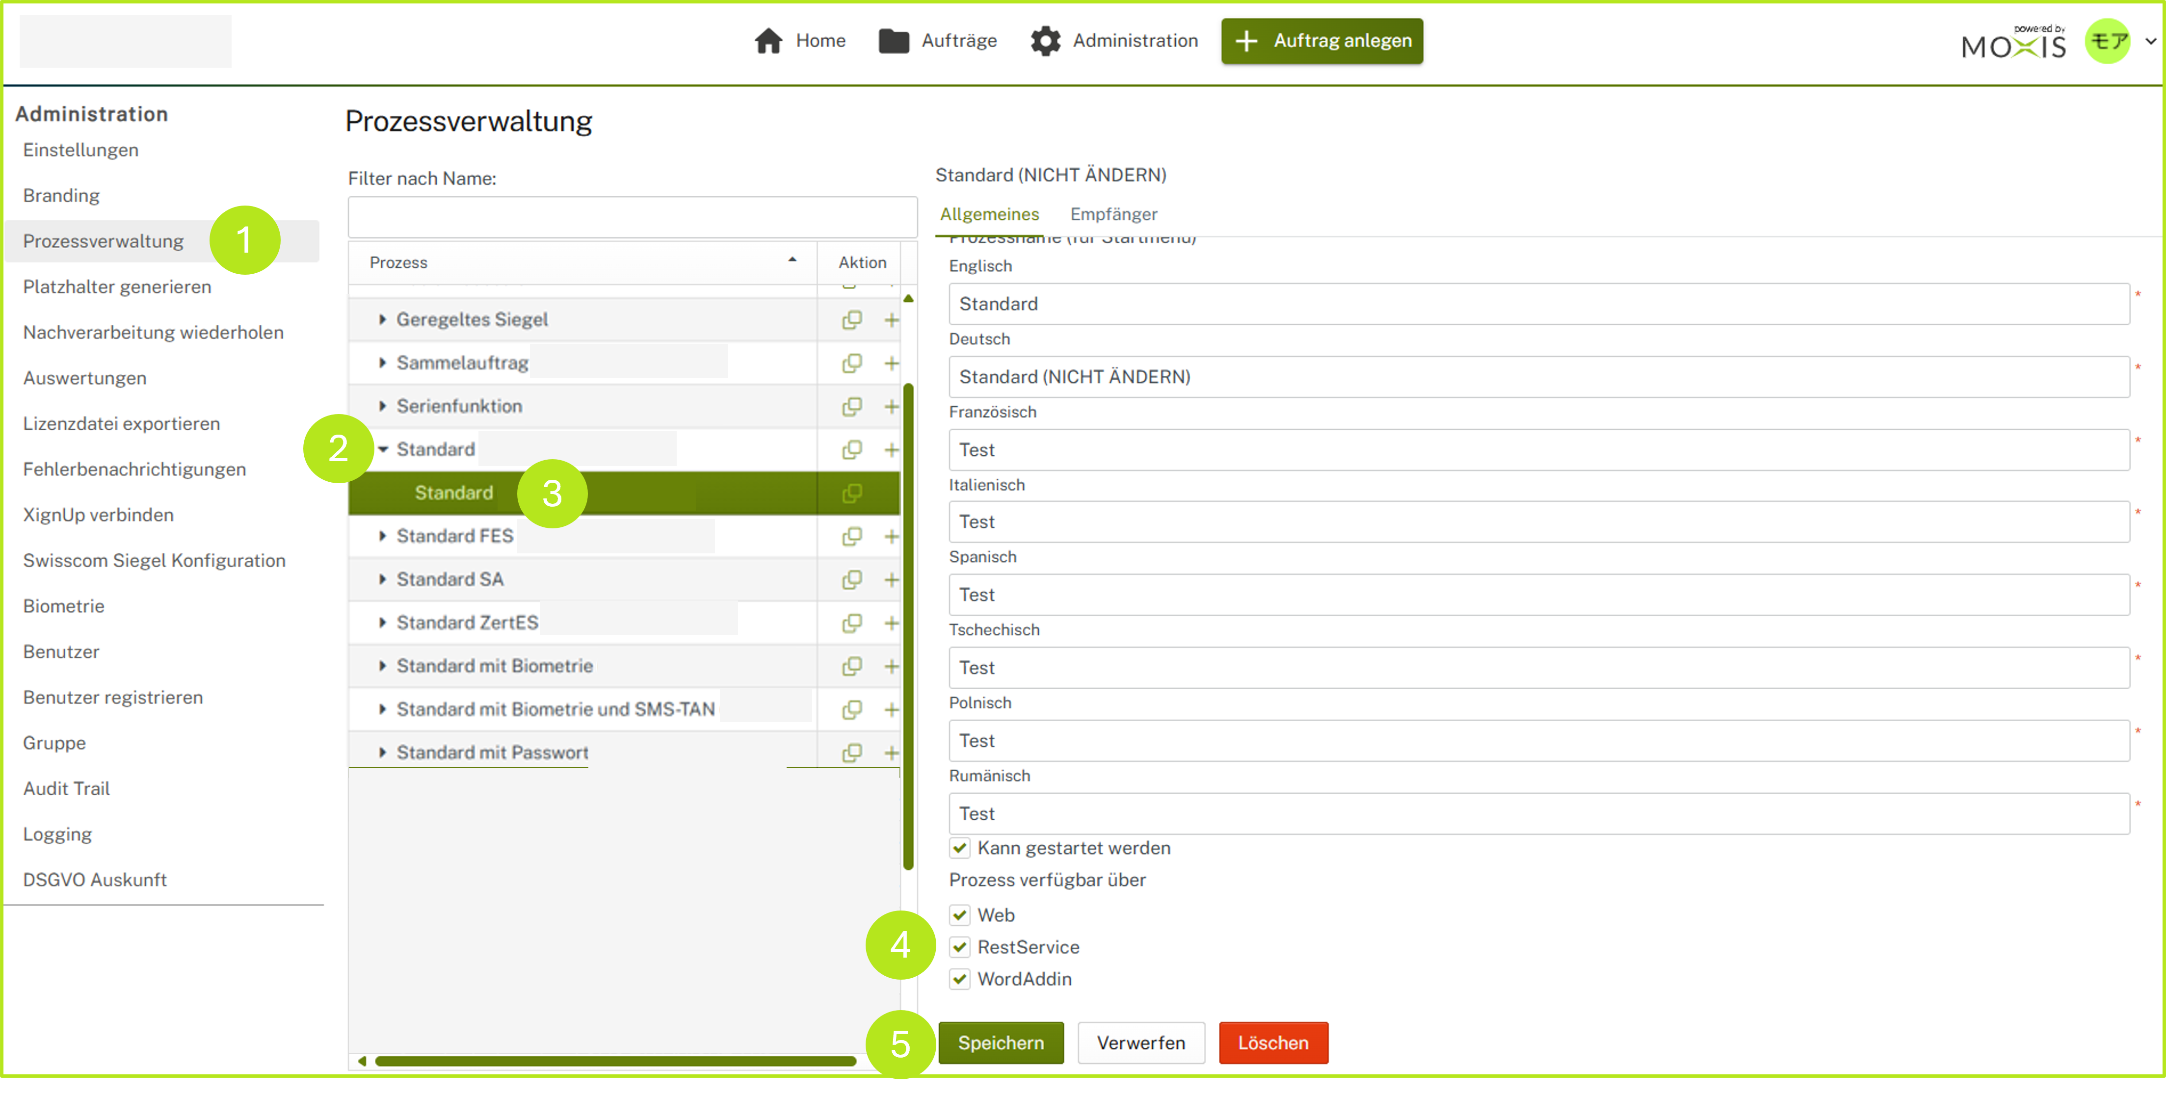Click the plus icon in Standard ZertES row

[x=891, y=623]
